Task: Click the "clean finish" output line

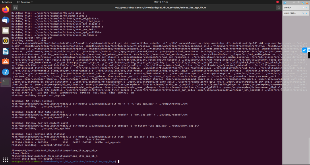Action: 20,153
